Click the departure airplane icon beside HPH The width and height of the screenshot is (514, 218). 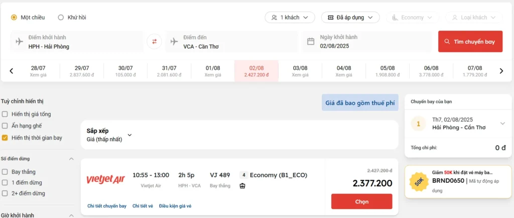tap(20, 42)
